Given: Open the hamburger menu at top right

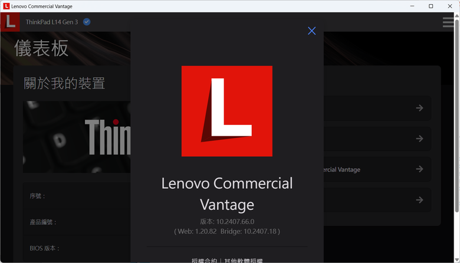Looking at the screenshot, I should click(448, 22).
